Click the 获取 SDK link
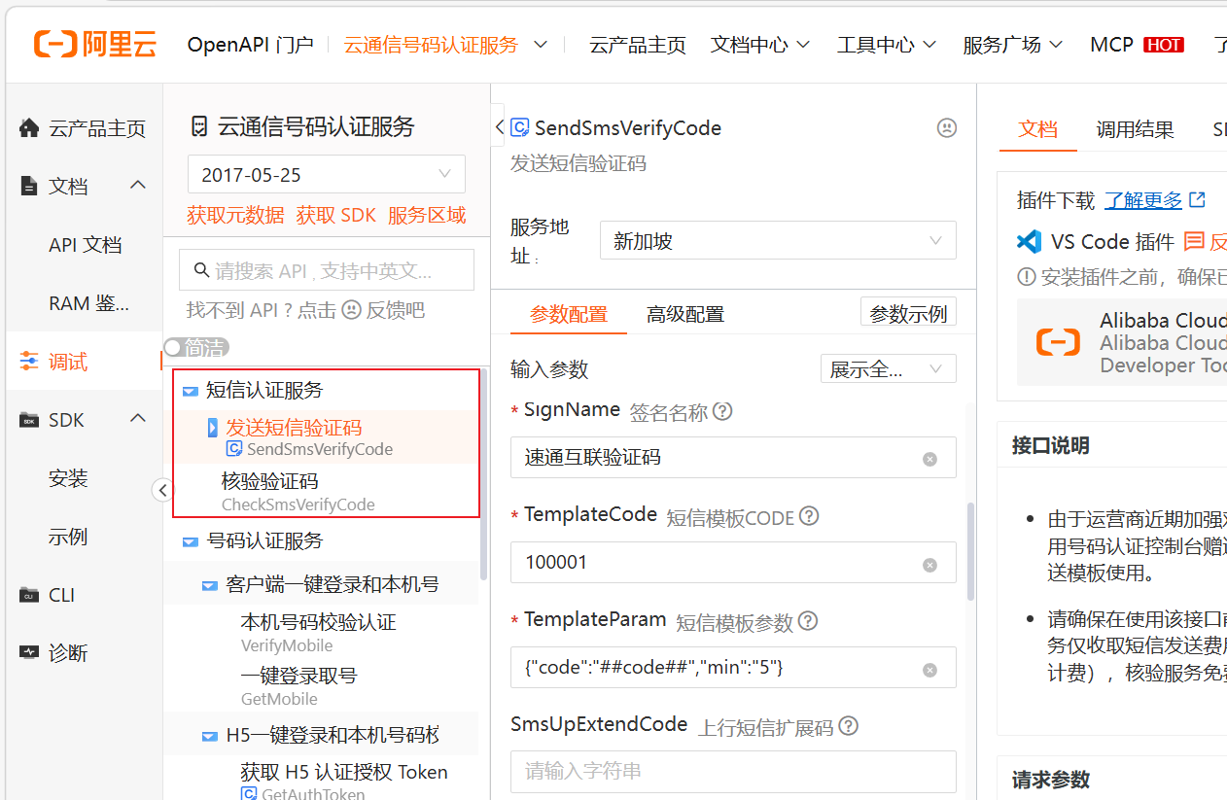Image resolution: width=1227 pixels, height=800 pixels. [336, 215]
